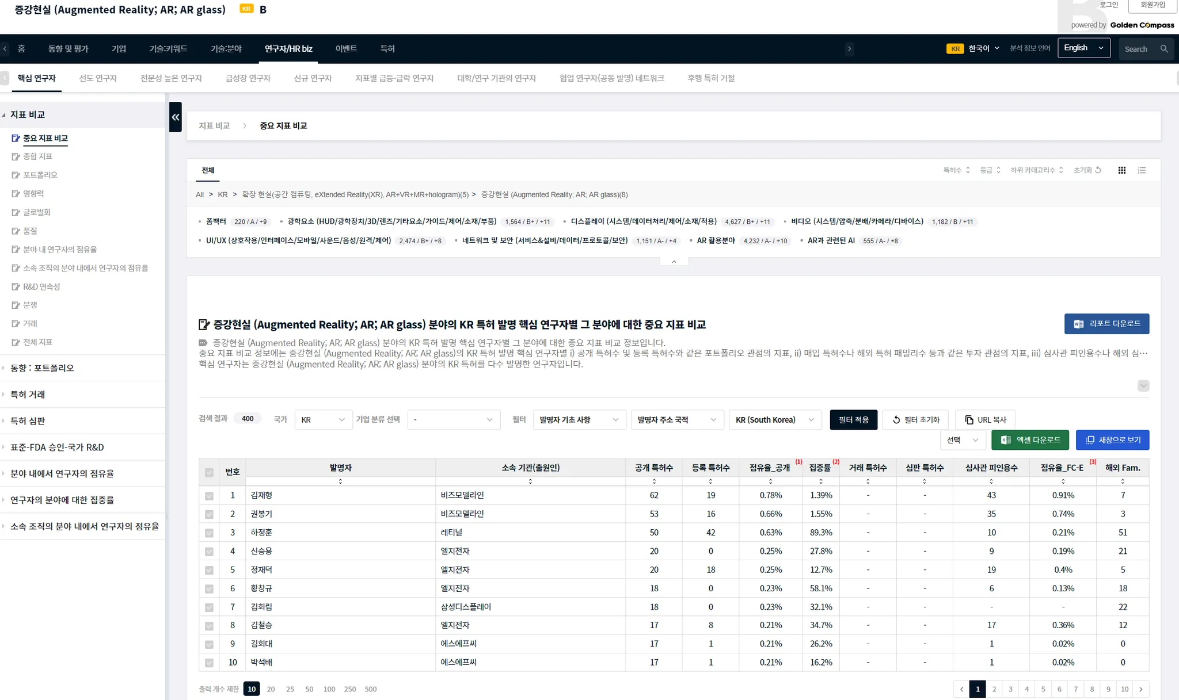Toggle checkbox for row 김재형
This screenshot has width=1179, height=700.
209,496
